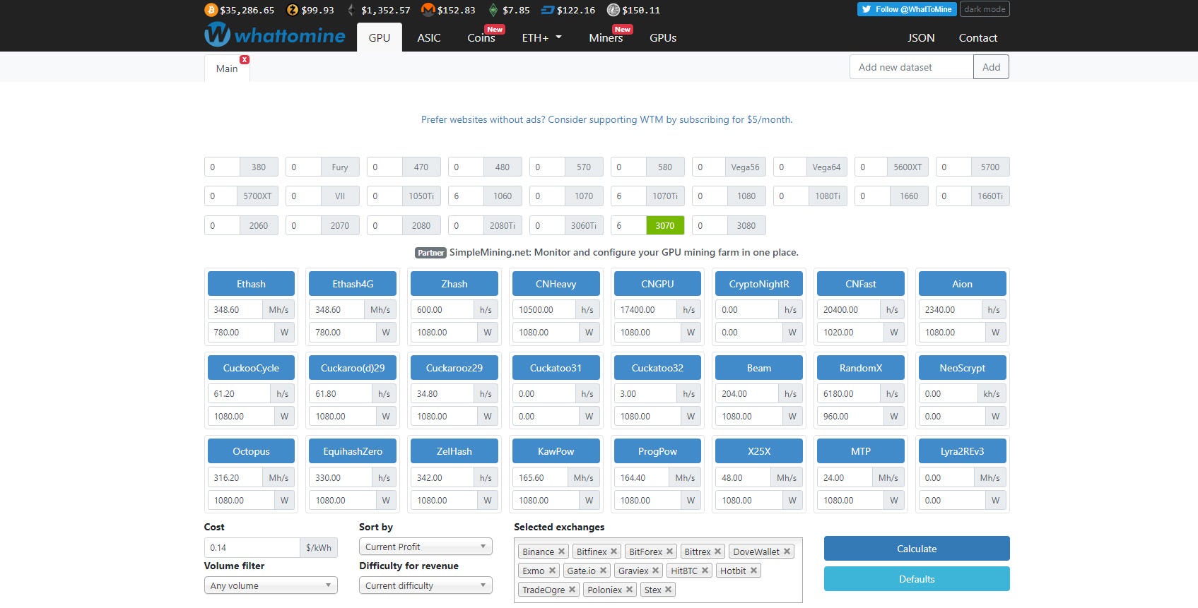Toggle the 3080 GPU button

pos(746,225)
